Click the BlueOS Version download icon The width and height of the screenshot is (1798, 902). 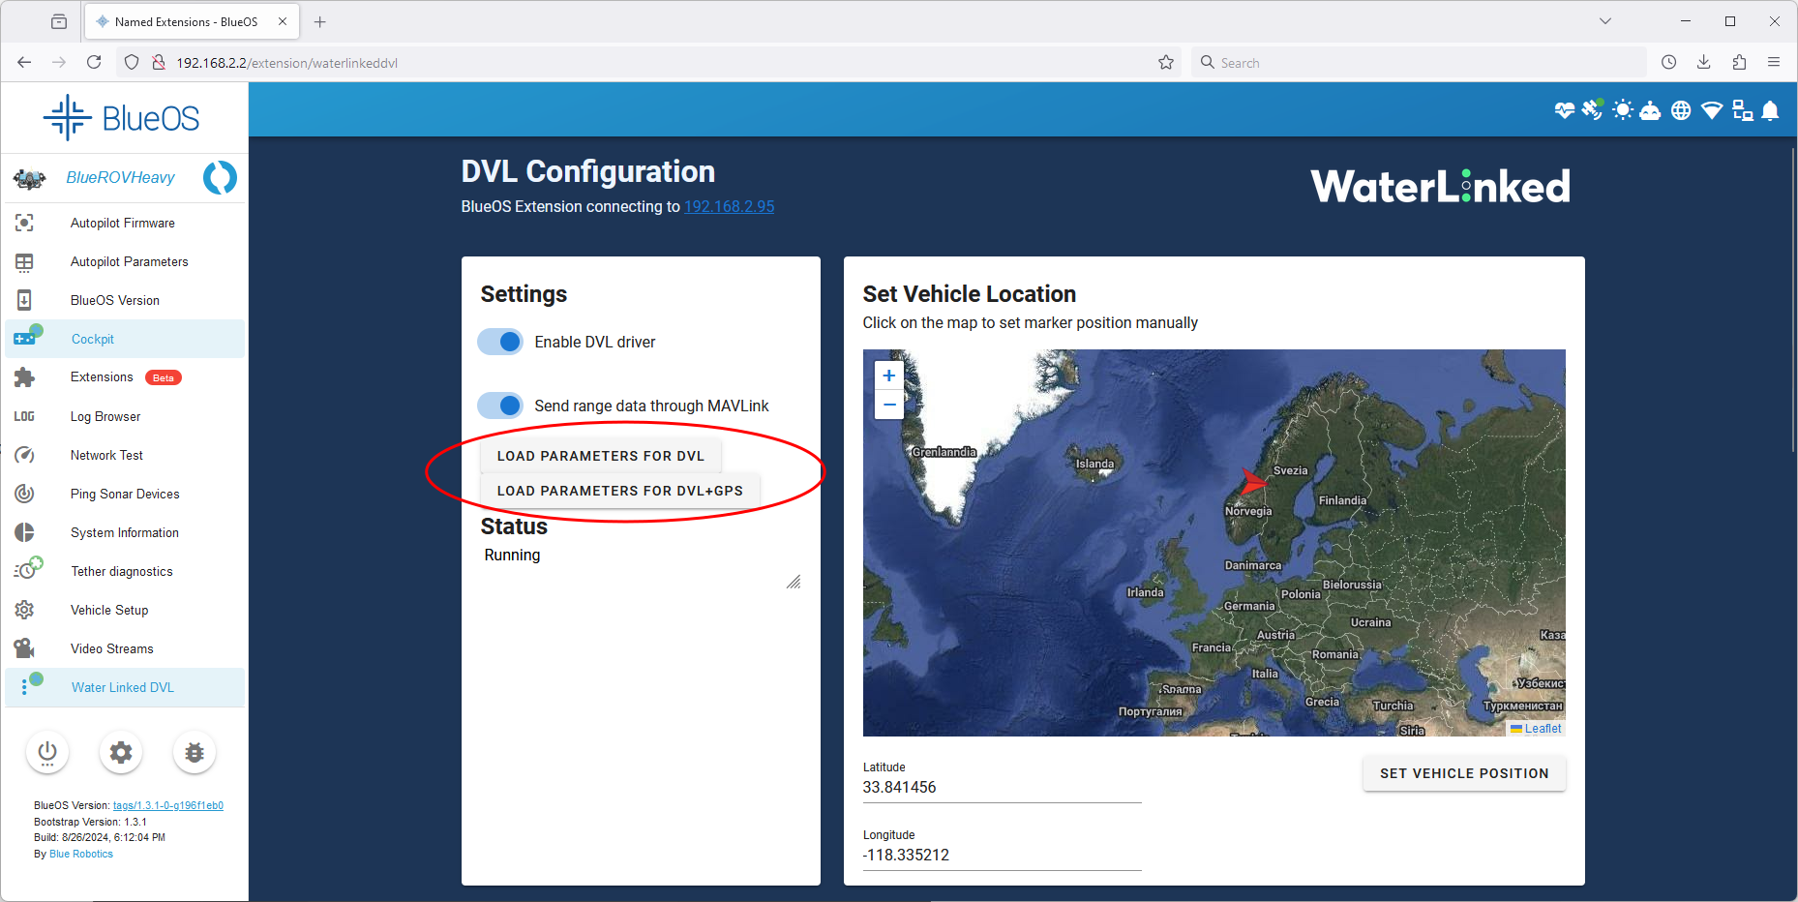coord(24,300)
